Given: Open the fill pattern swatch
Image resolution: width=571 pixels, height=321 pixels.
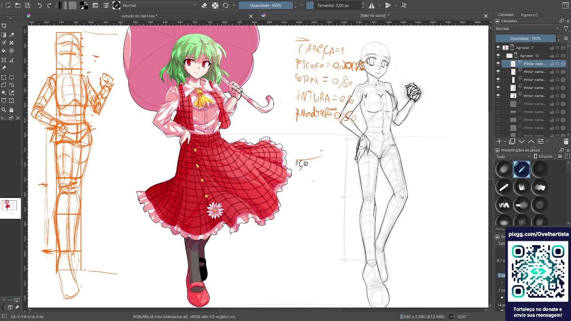Looking at the screenshot, I should [x=72, y=5].
